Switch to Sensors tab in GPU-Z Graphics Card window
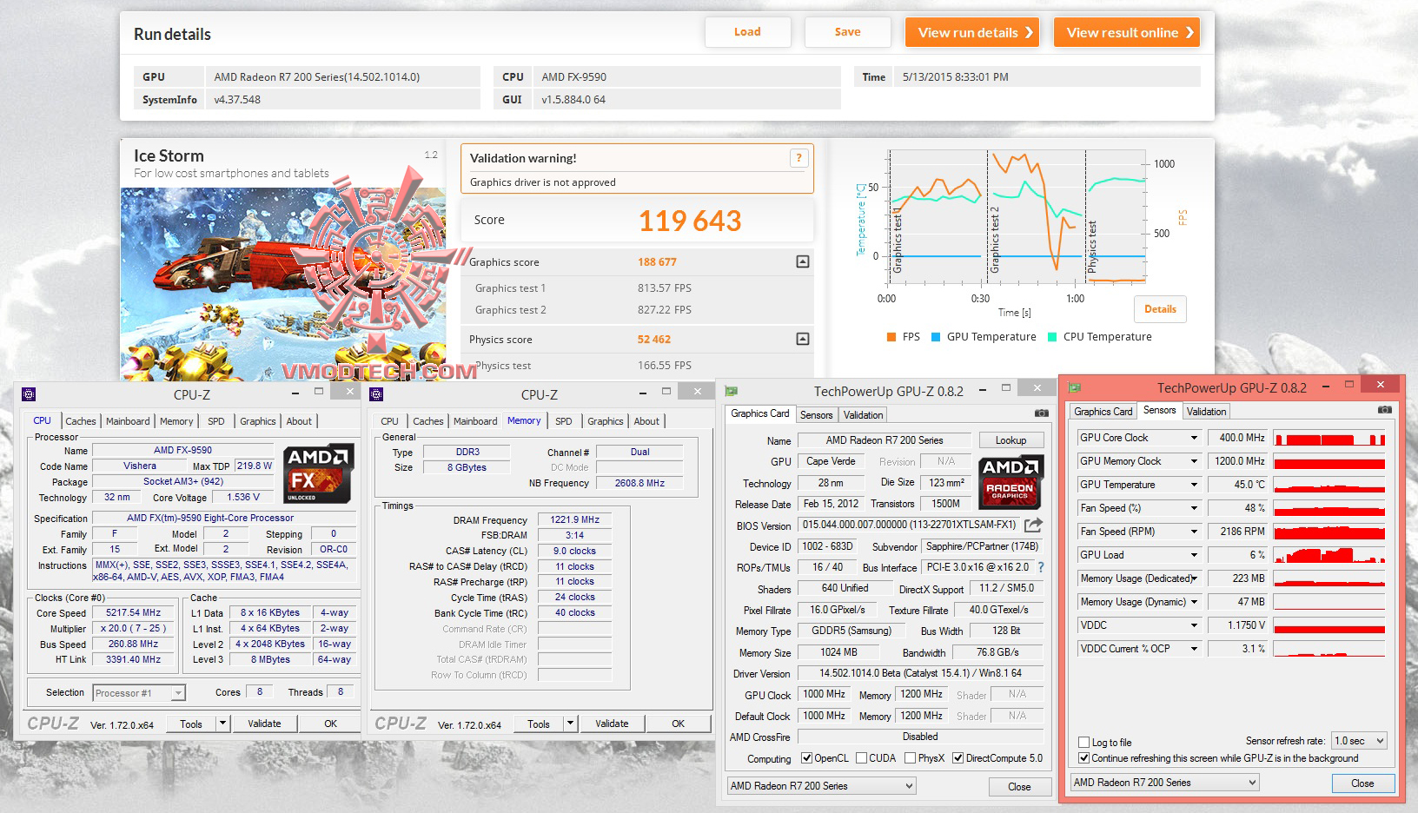Image resolution: width=1418 pixels, height=813 pixels. click(x=817, y=415)
